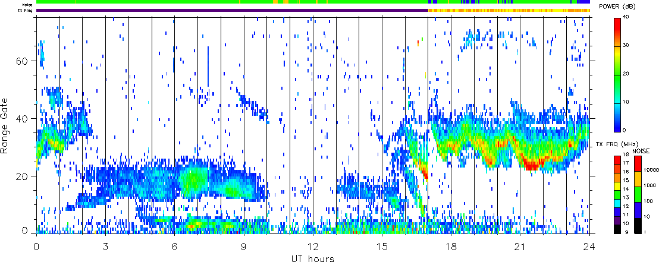Click blue swatch in NOISE legend
This screenshot has height=262, width=659.
[x=638, y=210]
